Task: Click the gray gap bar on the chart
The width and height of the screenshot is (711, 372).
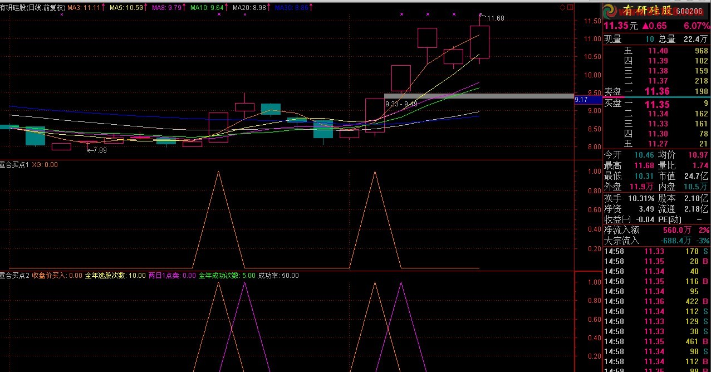Action: pos(478,96)
